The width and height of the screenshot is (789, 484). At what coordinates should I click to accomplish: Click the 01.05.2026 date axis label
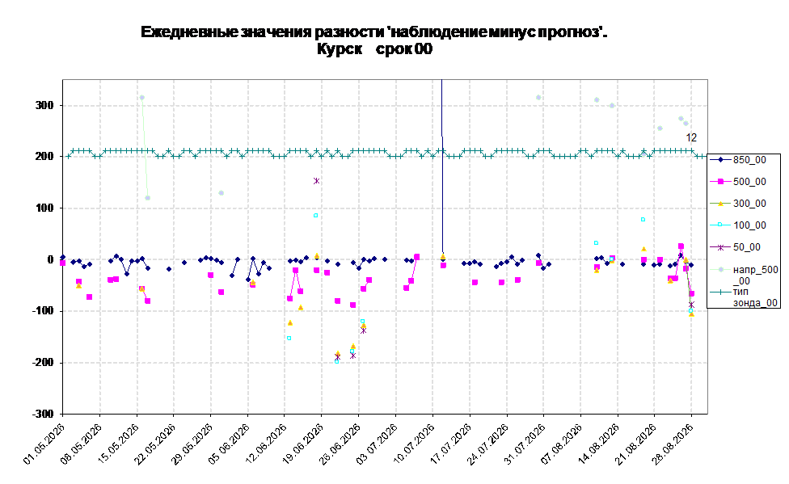(x=44, y=444)
